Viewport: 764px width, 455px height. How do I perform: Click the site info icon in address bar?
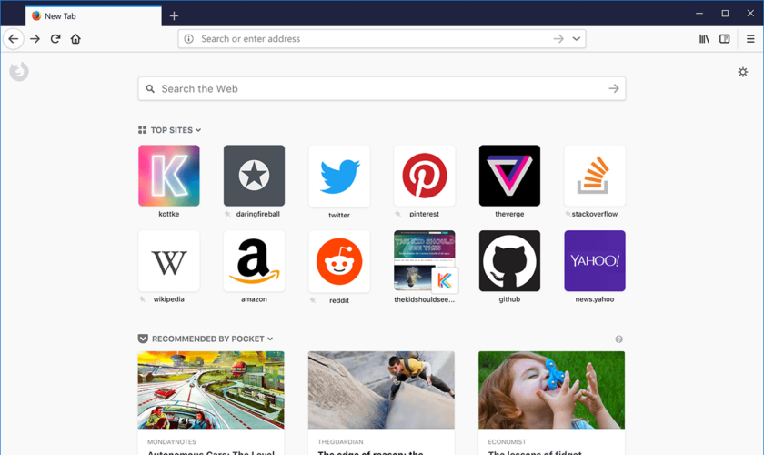(x=189, y=39)
